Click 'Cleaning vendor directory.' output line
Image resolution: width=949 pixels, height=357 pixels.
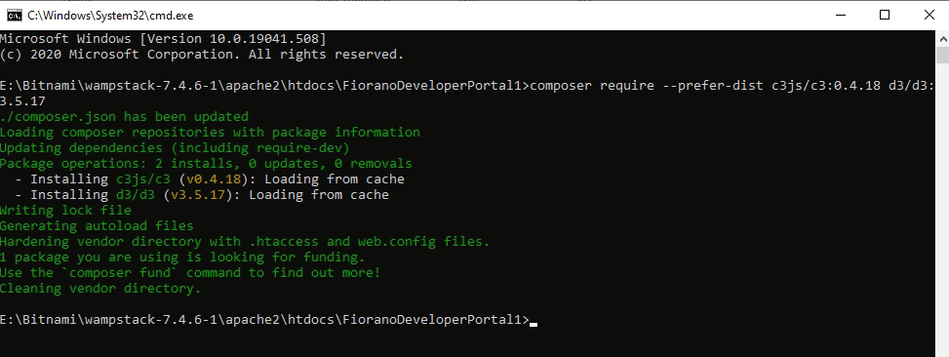pyautogui.click(x=100, y=288)
